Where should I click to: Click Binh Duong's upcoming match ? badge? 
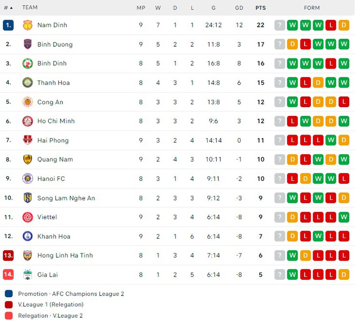[x=280, y=44]
